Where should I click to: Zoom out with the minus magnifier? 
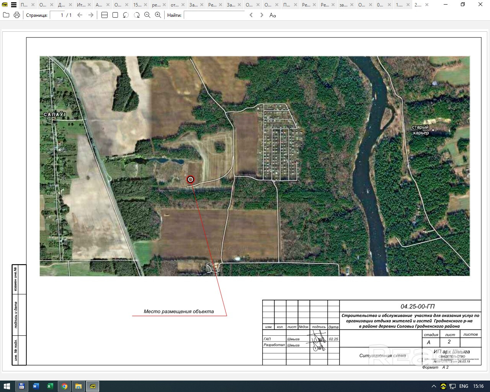coord(147,15)
